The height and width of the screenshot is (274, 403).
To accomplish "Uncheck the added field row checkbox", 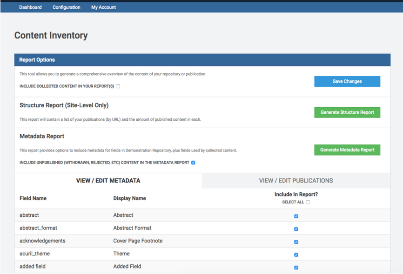I will 296,267.
